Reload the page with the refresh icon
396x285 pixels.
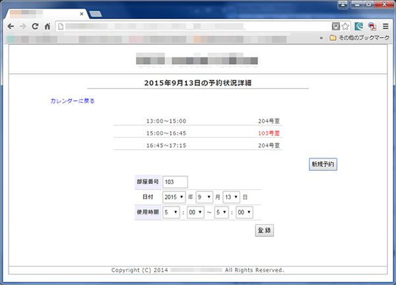point(36,26)
